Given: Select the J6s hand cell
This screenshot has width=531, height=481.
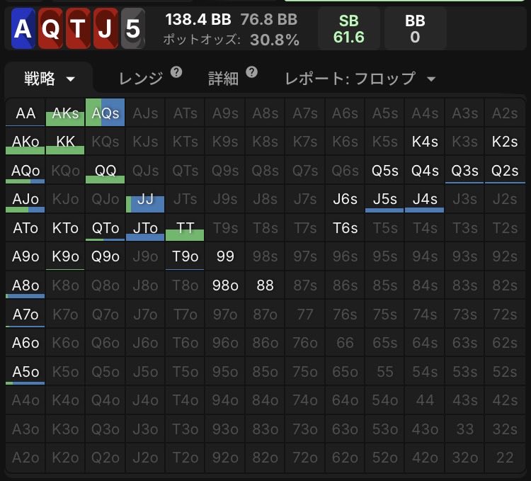Looking at the screenshot, I should pyautogui.click(x=345, y=198).
